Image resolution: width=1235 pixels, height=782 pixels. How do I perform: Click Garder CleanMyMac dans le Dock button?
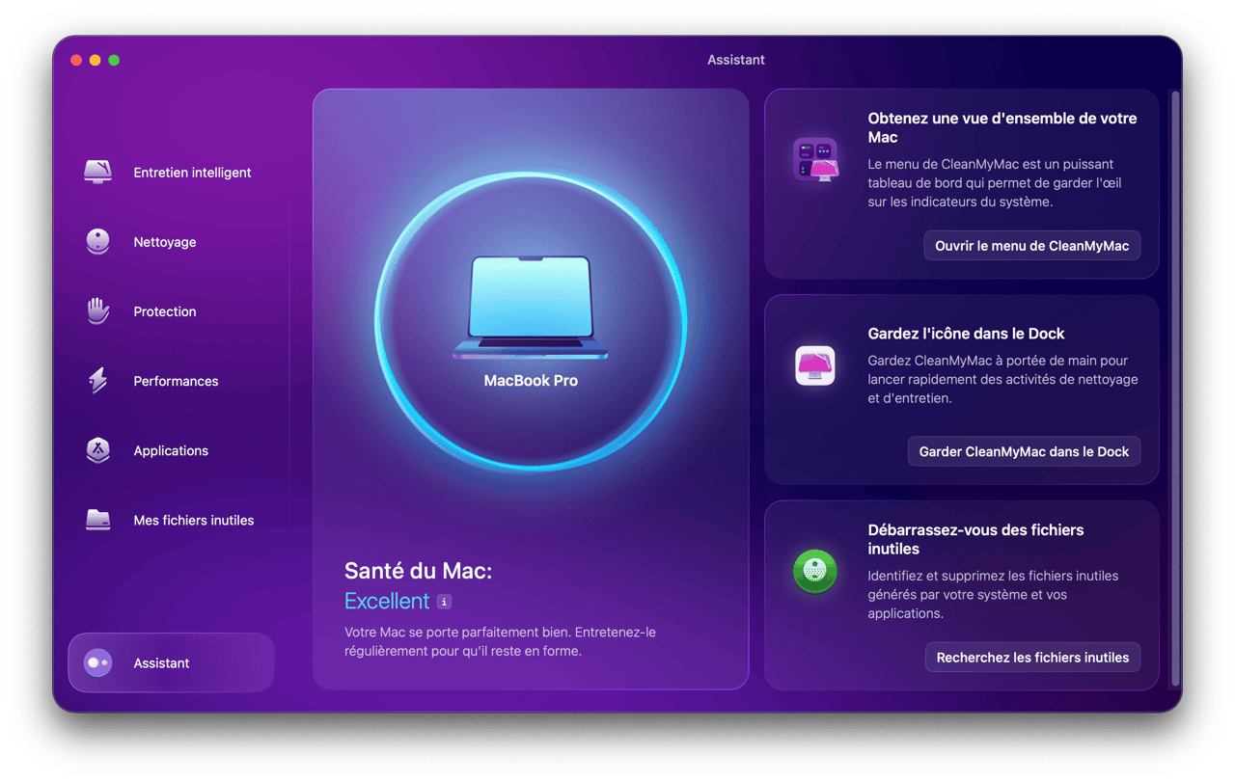click(x=1024, y=451)
